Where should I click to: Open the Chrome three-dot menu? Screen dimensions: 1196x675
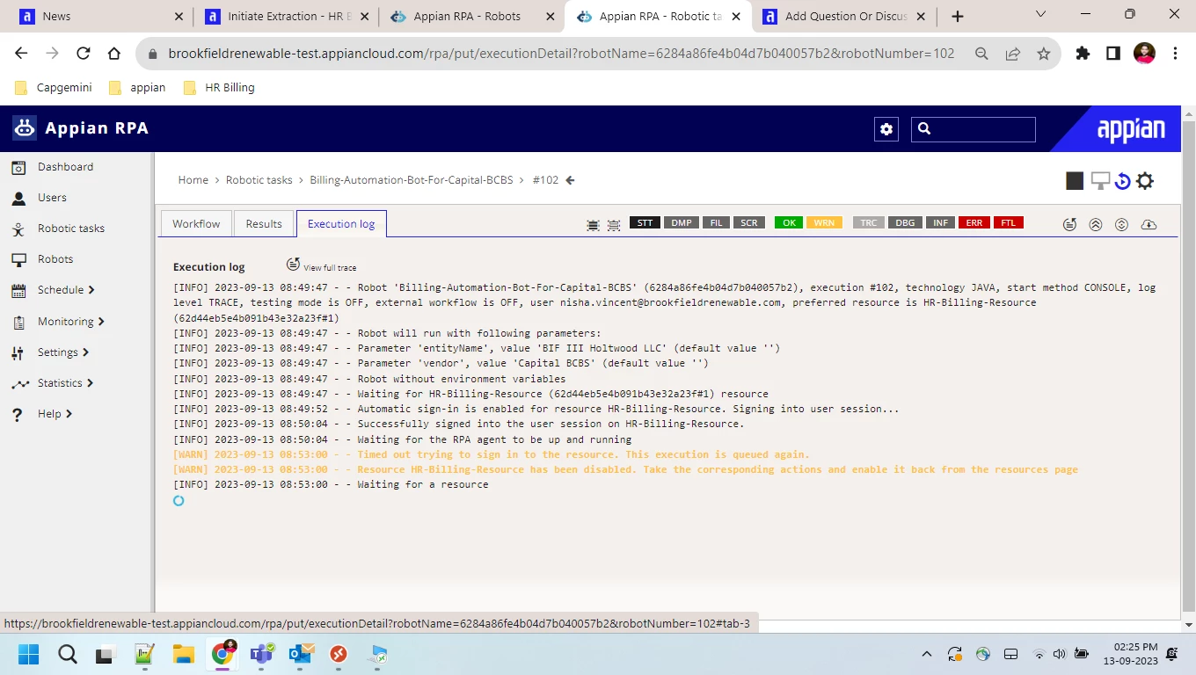tap(1176, 54)
